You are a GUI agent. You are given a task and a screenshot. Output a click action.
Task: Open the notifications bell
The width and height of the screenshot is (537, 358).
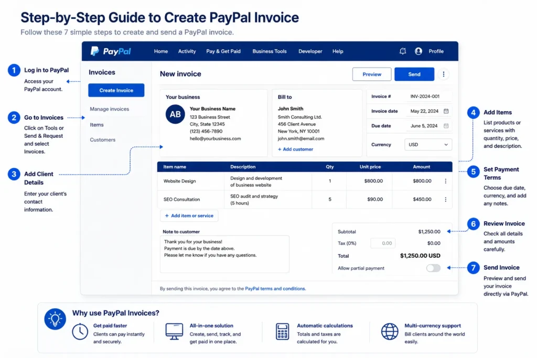(x=403, y=51)
